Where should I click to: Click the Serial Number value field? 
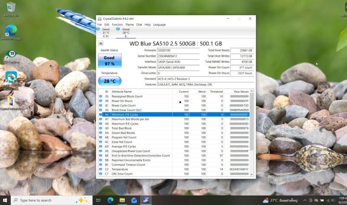178,56
